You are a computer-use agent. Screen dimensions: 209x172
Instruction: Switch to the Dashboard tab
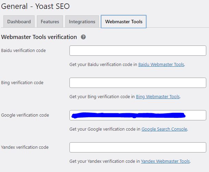19,22
